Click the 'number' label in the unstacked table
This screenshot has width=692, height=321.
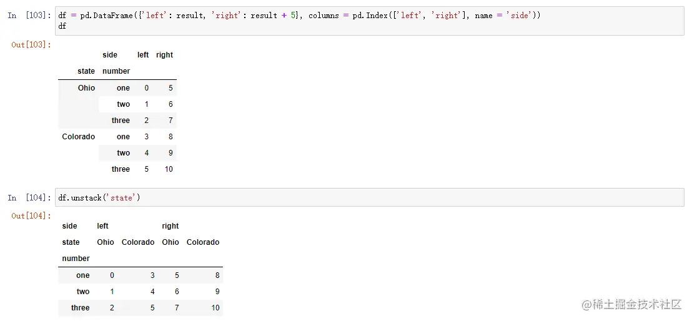[76, 259]
